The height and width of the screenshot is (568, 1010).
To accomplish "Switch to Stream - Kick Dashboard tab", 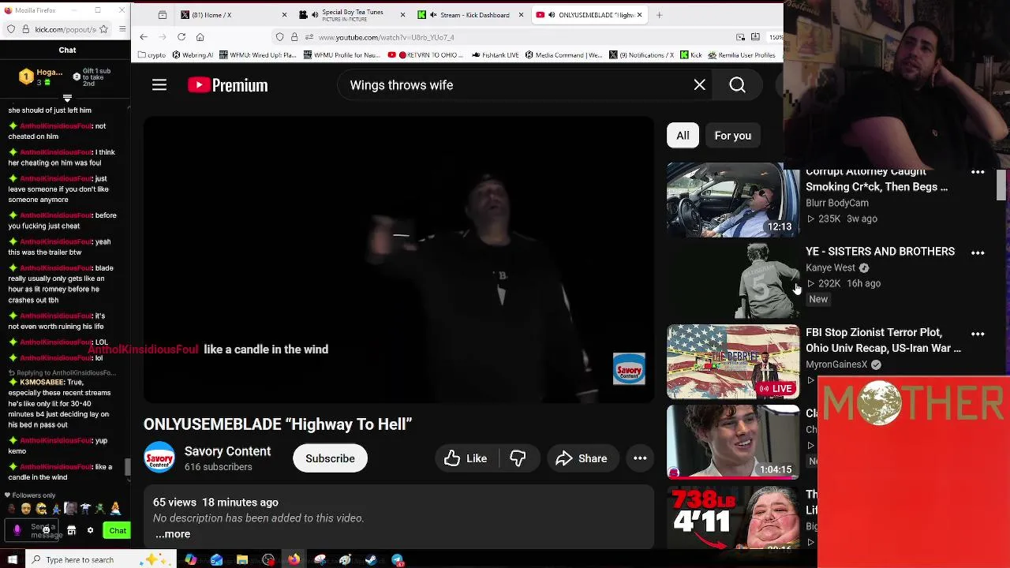I will click(470, 15).
